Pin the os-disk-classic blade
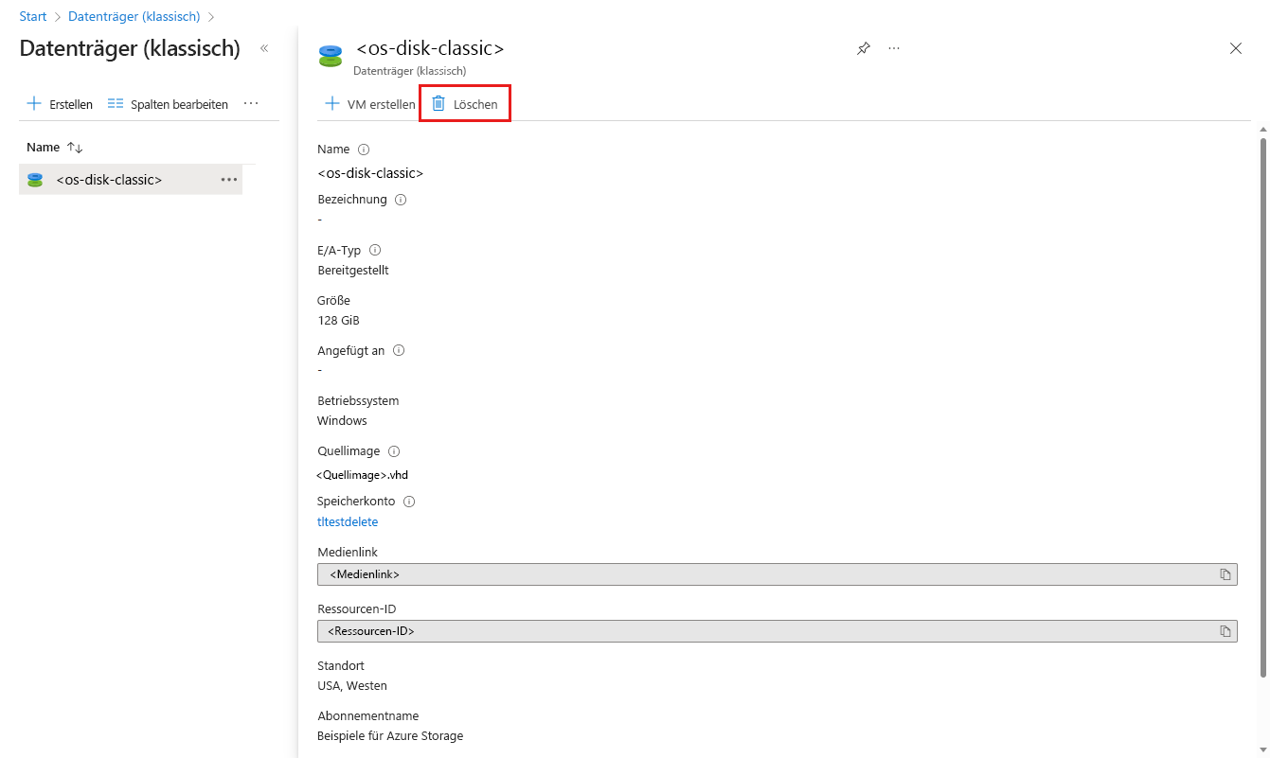This screenshot has width=1270, height=758. [863, 49]
